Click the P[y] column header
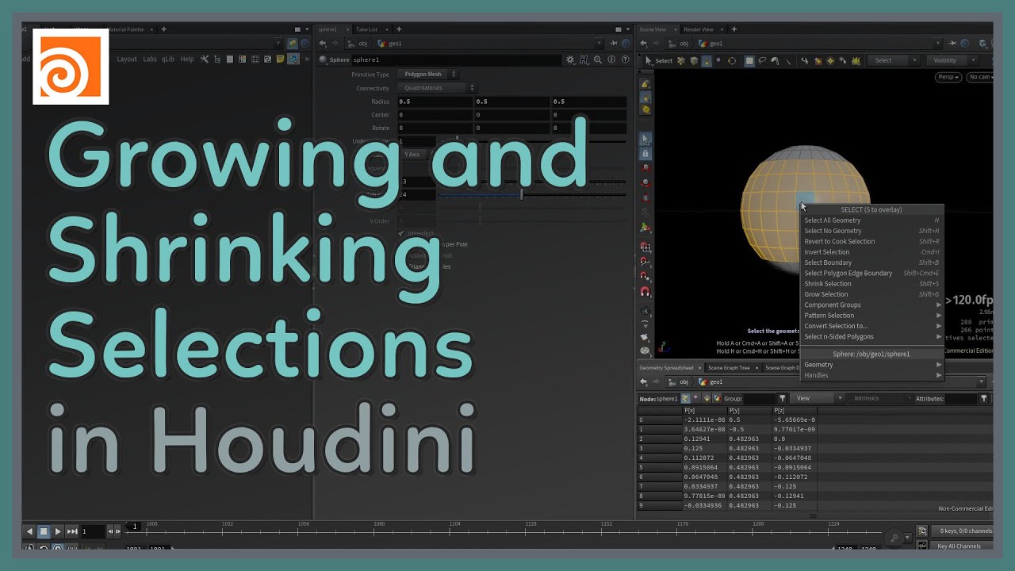The image size is (1015, 571). coord(749,410)
